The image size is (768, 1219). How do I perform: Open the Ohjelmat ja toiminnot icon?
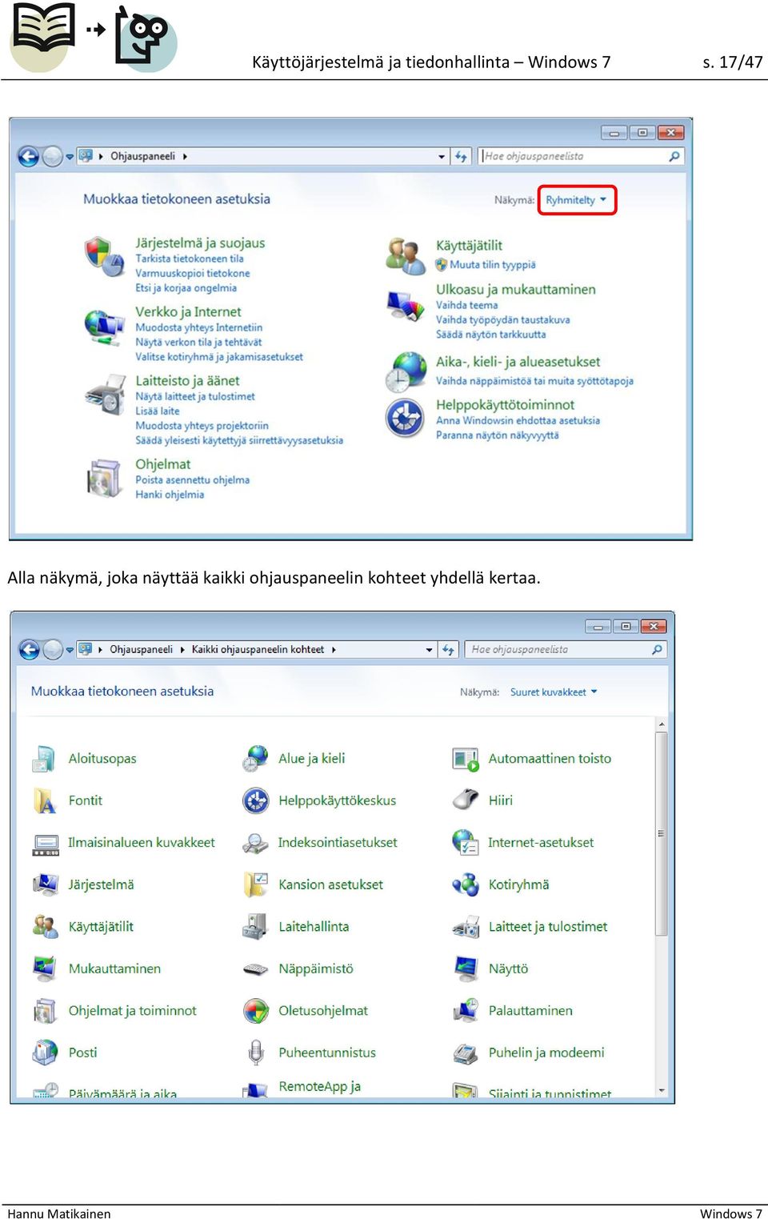point(45,1011)
